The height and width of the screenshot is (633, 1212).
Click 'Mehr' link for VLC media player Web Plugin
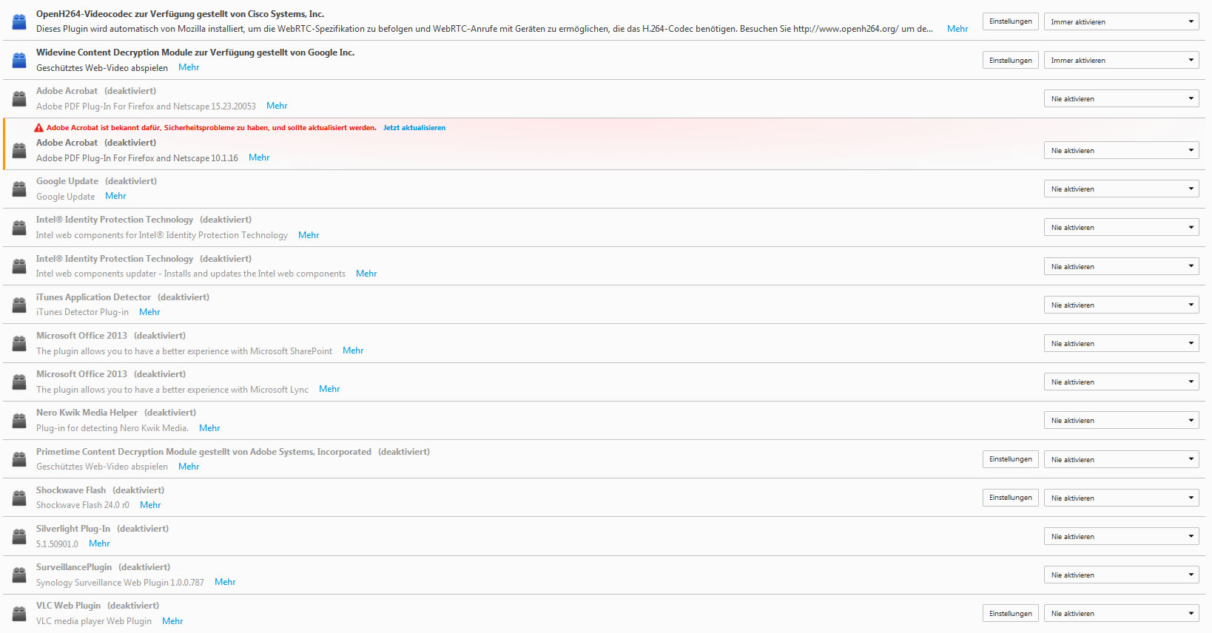pyautogui.click(x=172, y=621)
